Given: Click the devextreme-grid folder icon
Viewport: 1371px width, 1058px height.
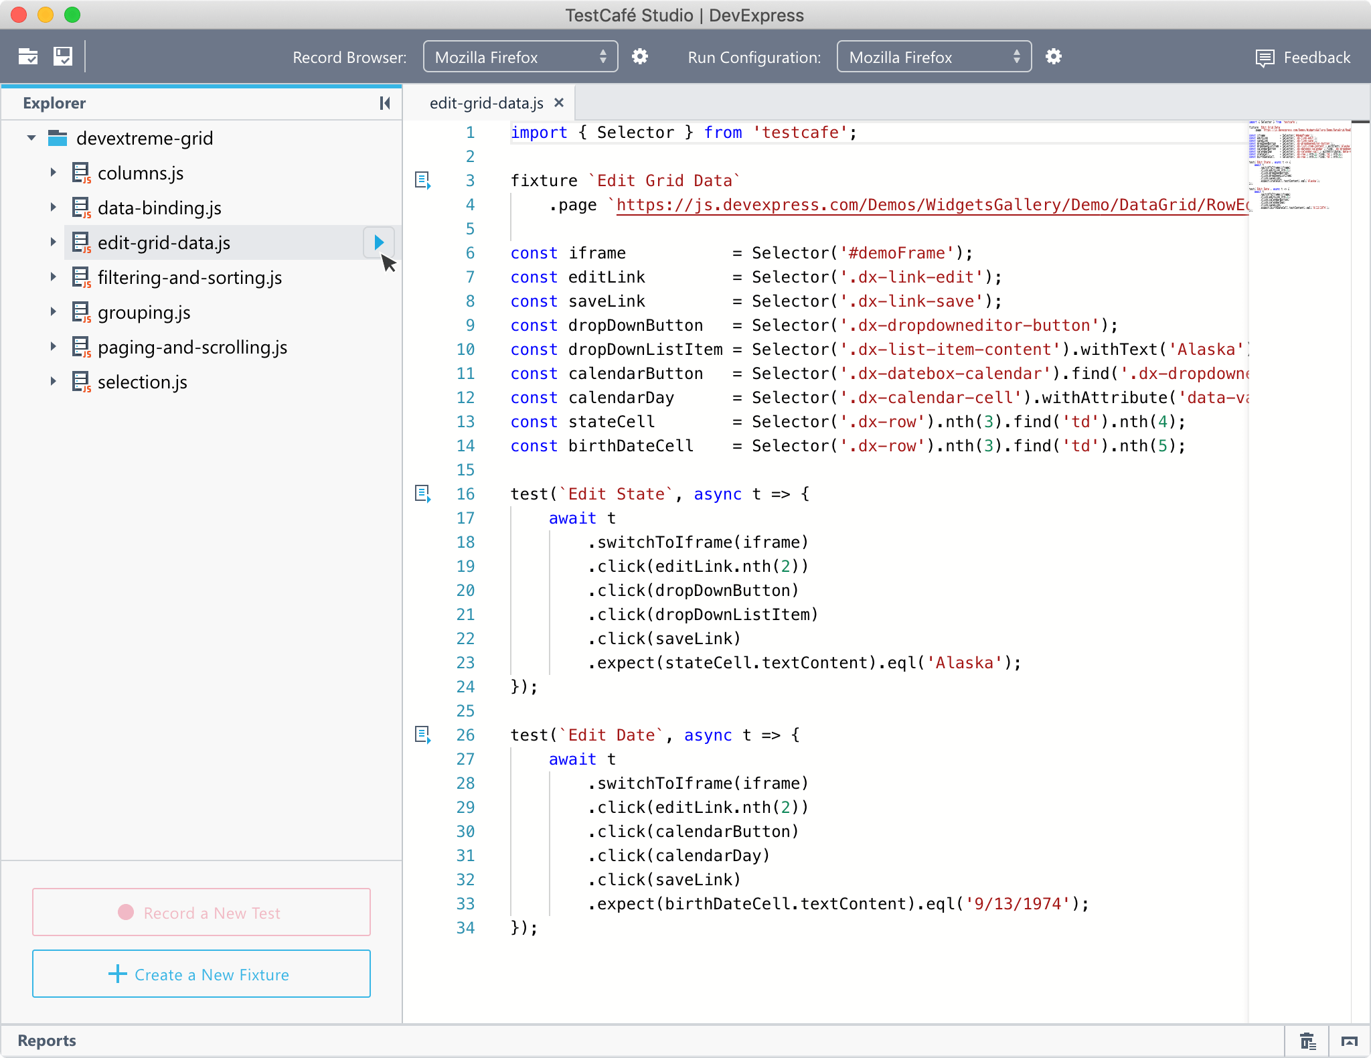Looking at the screenshot, I should click(58, 138).
